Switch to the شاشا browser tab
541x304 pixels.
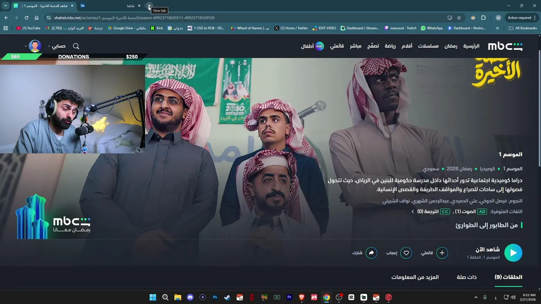click(x=111, y=6)
